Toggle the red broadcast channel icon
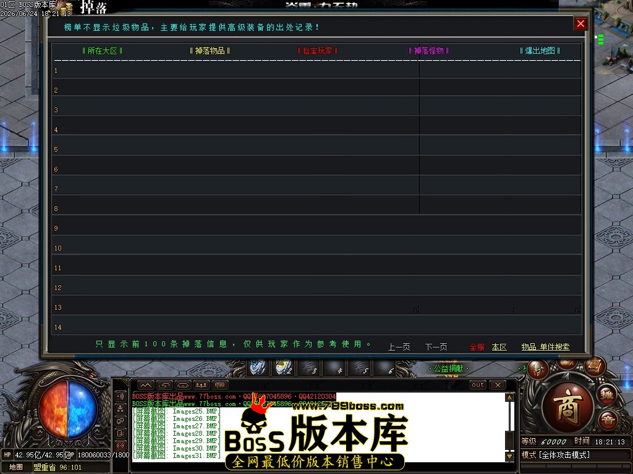 120,446
